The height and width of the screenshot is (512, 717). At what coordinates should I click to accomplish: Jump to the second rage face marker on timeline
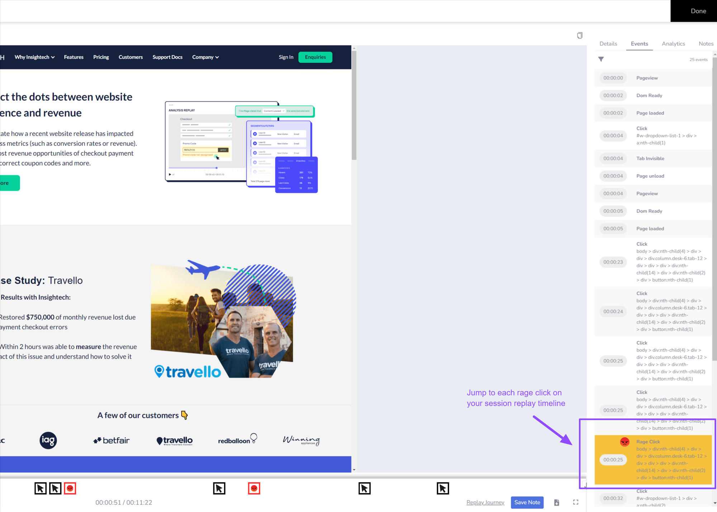click(x=254, y=488)
